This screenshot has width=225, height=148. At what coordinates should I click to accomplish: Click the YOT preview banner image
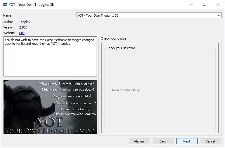[50, 107]
